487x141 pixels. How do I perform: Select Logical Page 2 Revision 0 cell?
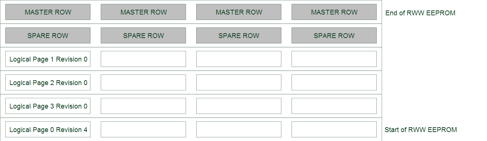(x=48, y=82)
